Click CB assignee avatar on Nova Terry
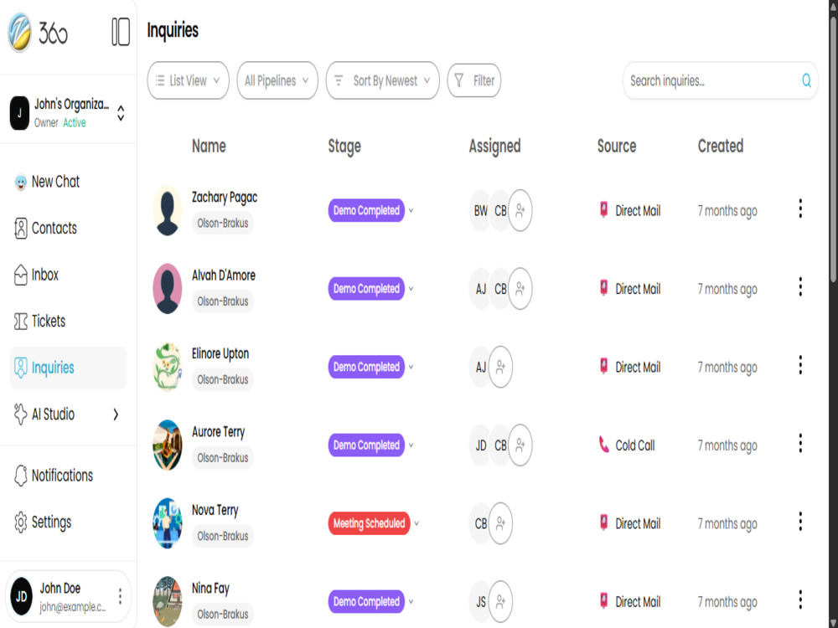Image resolution: width=838 pixels, height=628 pixels. tap(480, 523)
